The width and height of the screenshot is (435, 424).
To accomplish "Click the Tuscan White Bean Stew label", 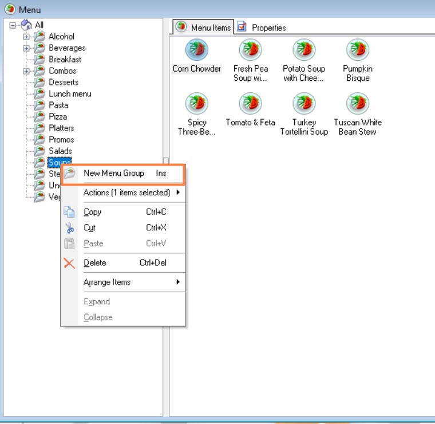I will (358, 127).
